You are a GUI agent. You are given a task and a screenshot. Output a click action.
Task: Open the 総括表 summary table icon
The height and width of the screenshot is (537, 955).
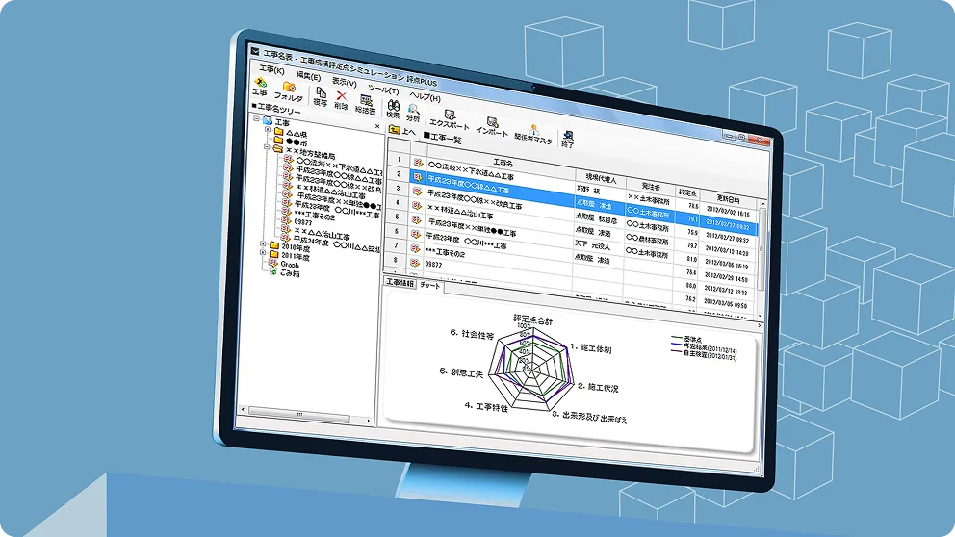click(366, 102)
